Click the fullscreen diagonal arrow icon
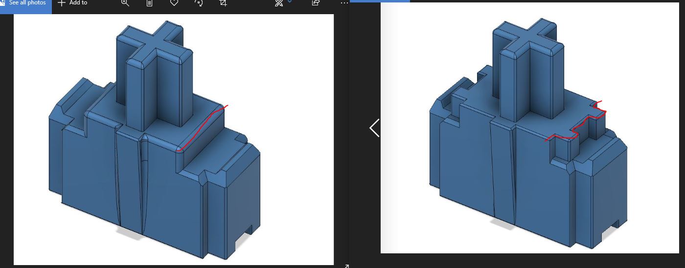This screenshot has height=268, width=685. coord(346,266)
